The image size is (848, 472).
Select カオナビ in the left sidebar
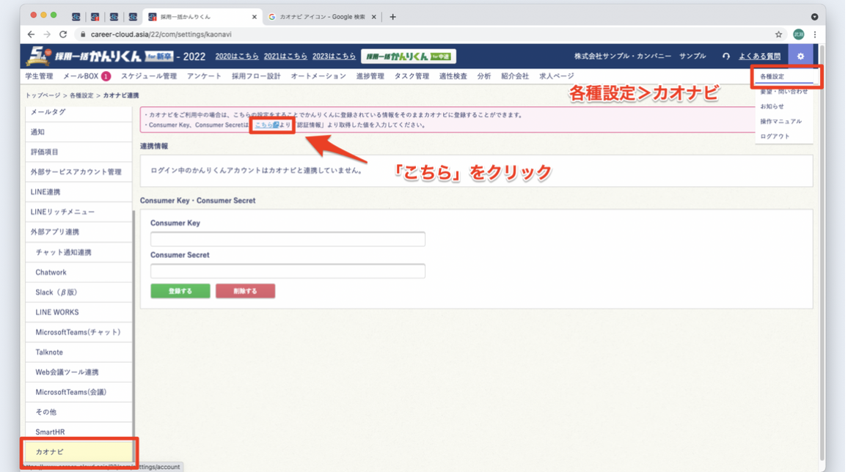(x=78, y=451)
